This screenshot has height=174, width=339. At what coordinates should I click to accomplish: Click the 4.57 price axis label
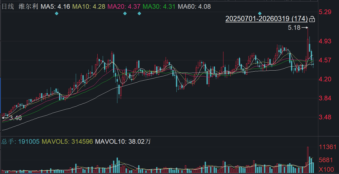[325, 60]
